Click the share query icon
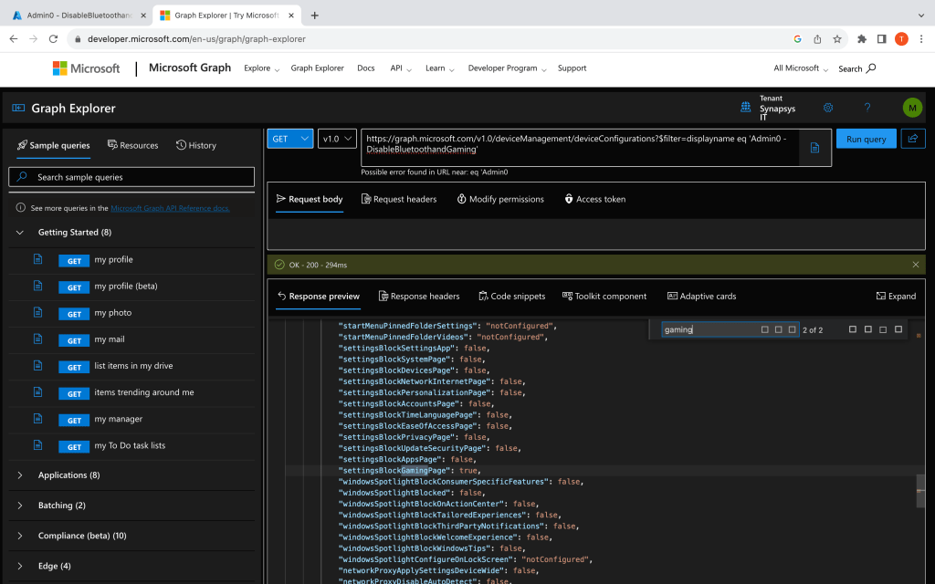Viewport: 935px width, 584px height. point(912,139)
